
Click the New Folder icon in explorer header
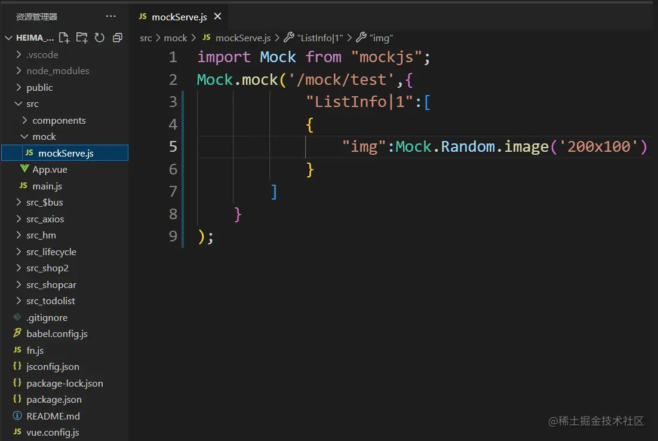coord(82,38)
